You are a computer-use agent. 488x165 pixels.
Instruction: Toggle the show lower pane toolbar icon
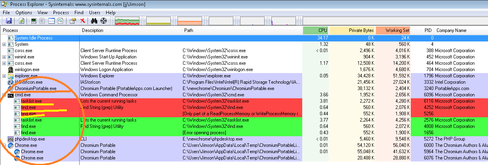51,21
